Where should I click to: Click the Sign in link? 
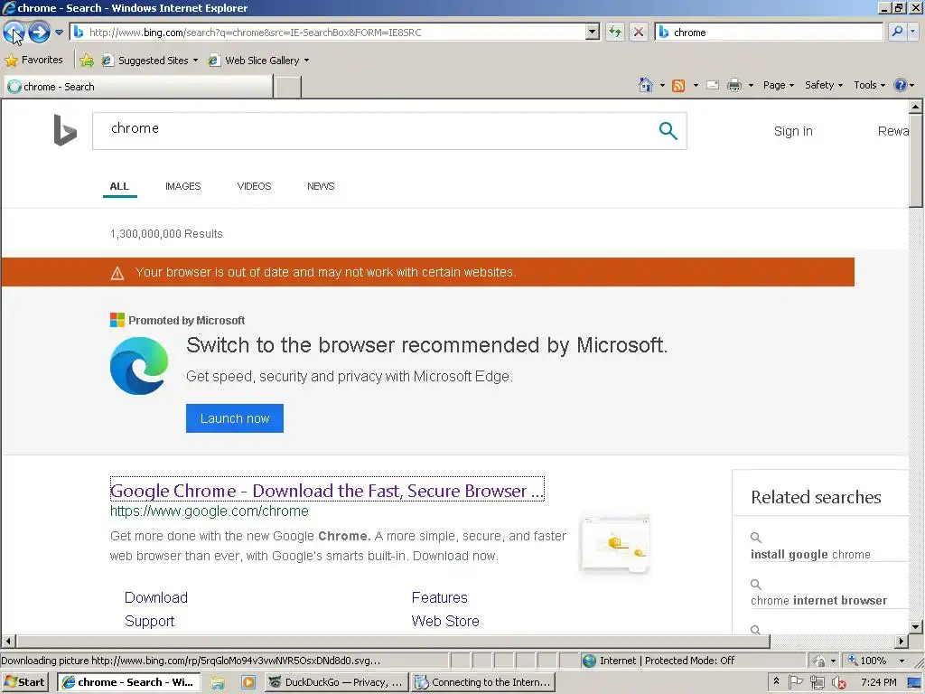point(793,131)
